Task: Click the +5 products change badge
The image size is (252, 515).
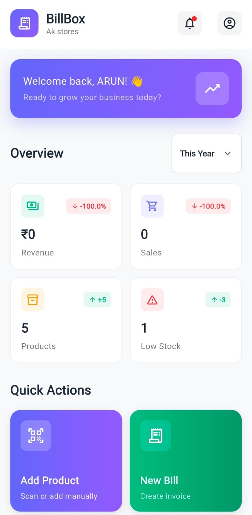Action: click(97, 299)
